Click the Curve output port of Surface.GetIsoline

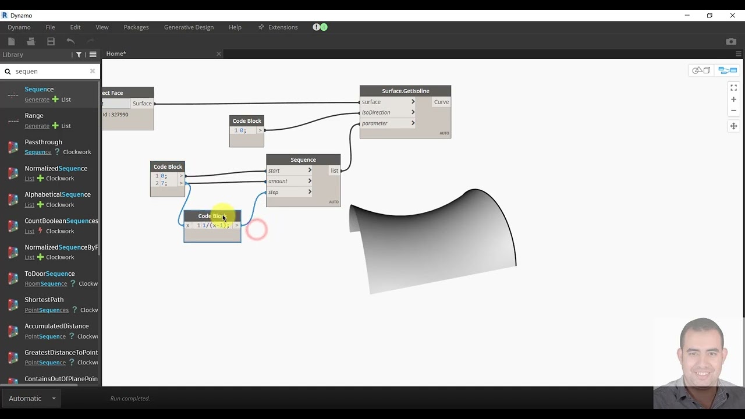pyautogui.click(x=441, y=102)
